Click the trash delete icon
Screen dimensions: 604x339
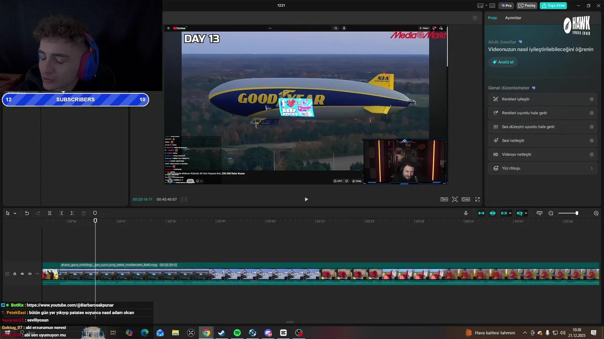pyautogui.click(x=84, y=213)
